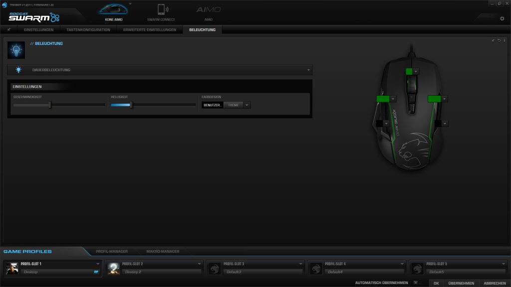Open the Farbdesign theme dropdown arrow
Viewport: 511px width, 287px height.
click(x=247, y=105)
